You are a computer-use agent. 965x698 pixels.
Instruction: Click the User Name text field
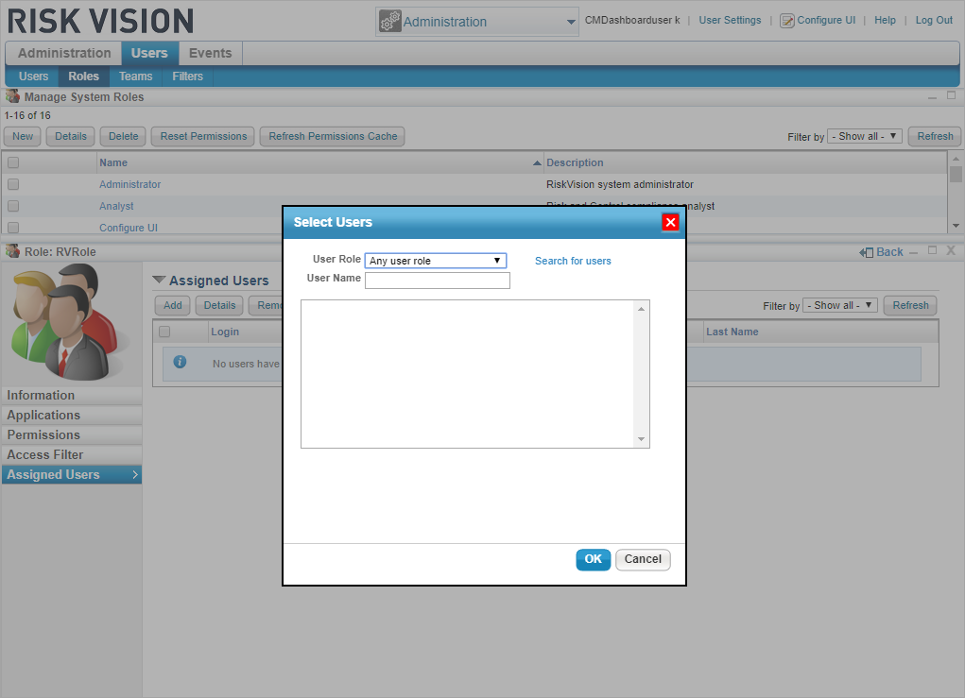pyautogui.click(x=437, y=281)
